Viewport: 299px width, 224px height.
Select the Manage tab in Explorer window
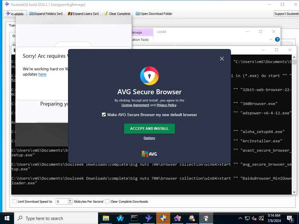(142, 32)
